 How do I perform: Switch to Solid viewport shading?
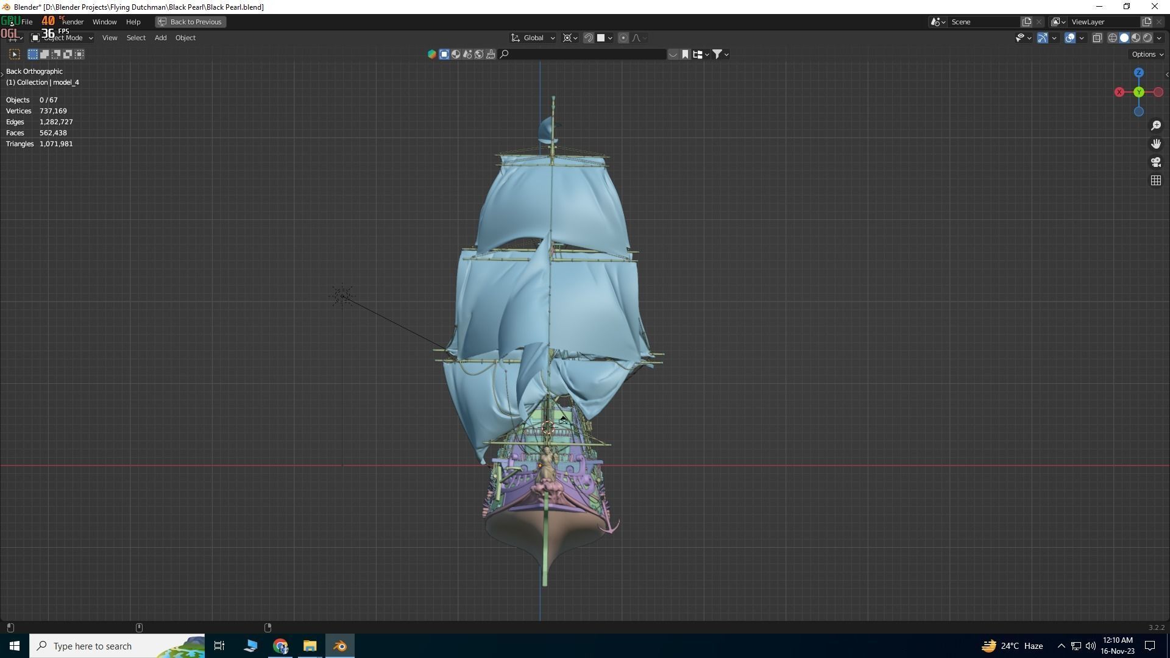(1124, 38)
